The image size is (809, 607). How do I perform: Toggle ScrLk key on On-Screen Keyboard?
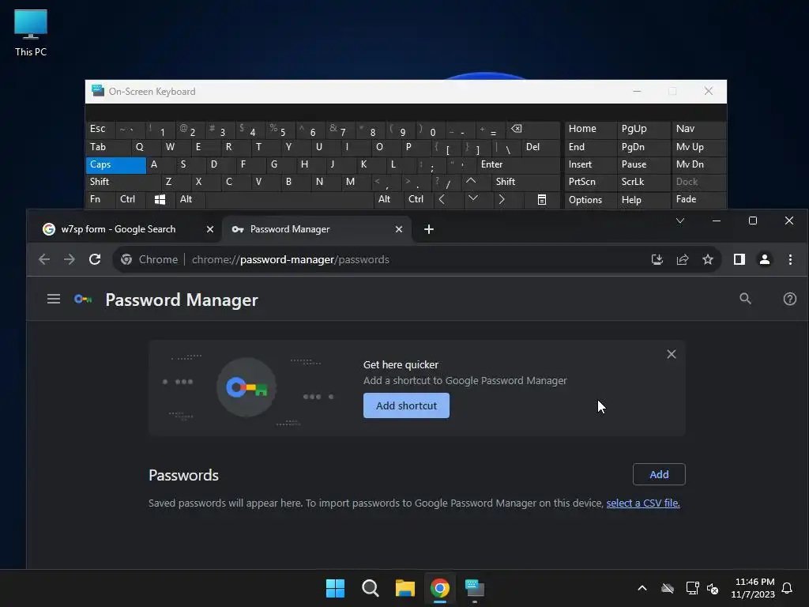(642, 182)
